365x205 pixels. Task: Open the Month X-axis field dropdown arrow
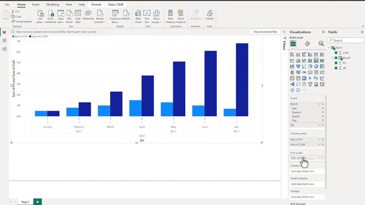[x=319, y=104]
